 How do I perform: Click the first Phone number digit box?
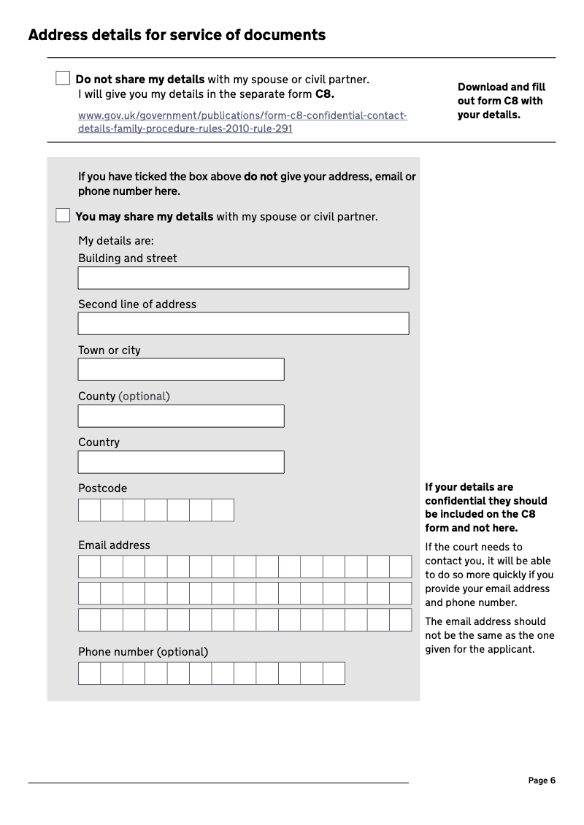point(89,673)
